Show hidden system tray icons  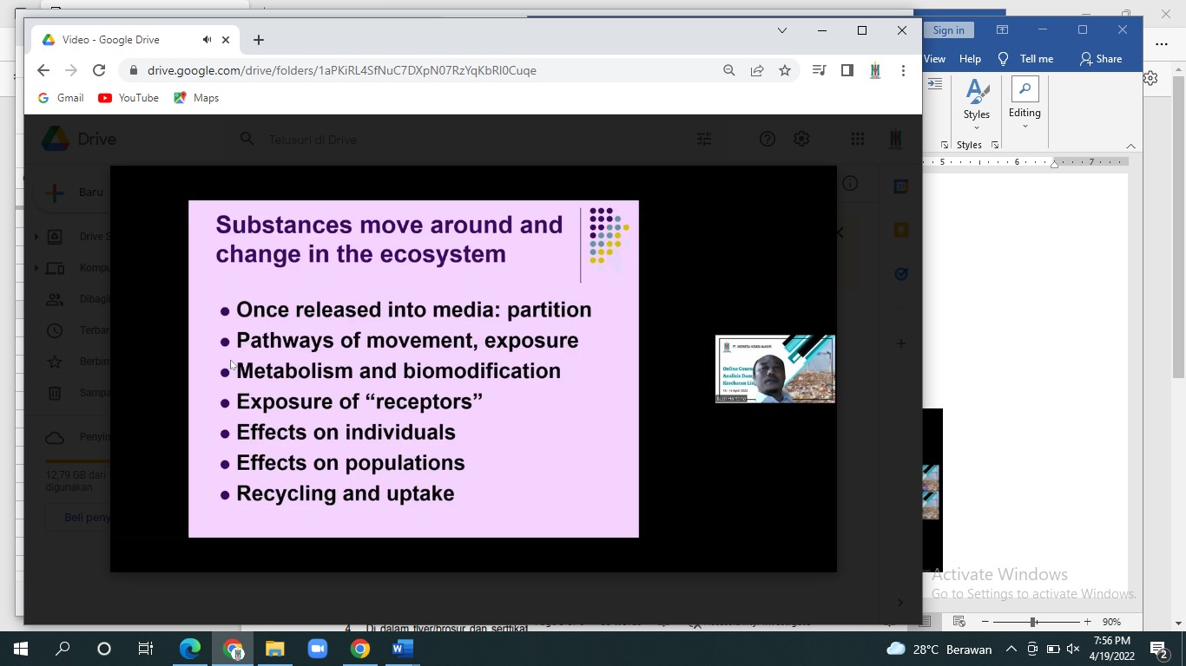(x=1011, y=649)
